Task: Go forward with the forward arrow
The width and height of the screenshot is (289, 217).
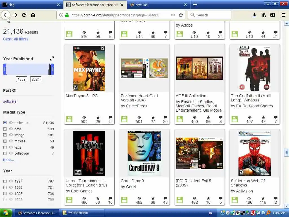Action: click(x=15, y=15)
